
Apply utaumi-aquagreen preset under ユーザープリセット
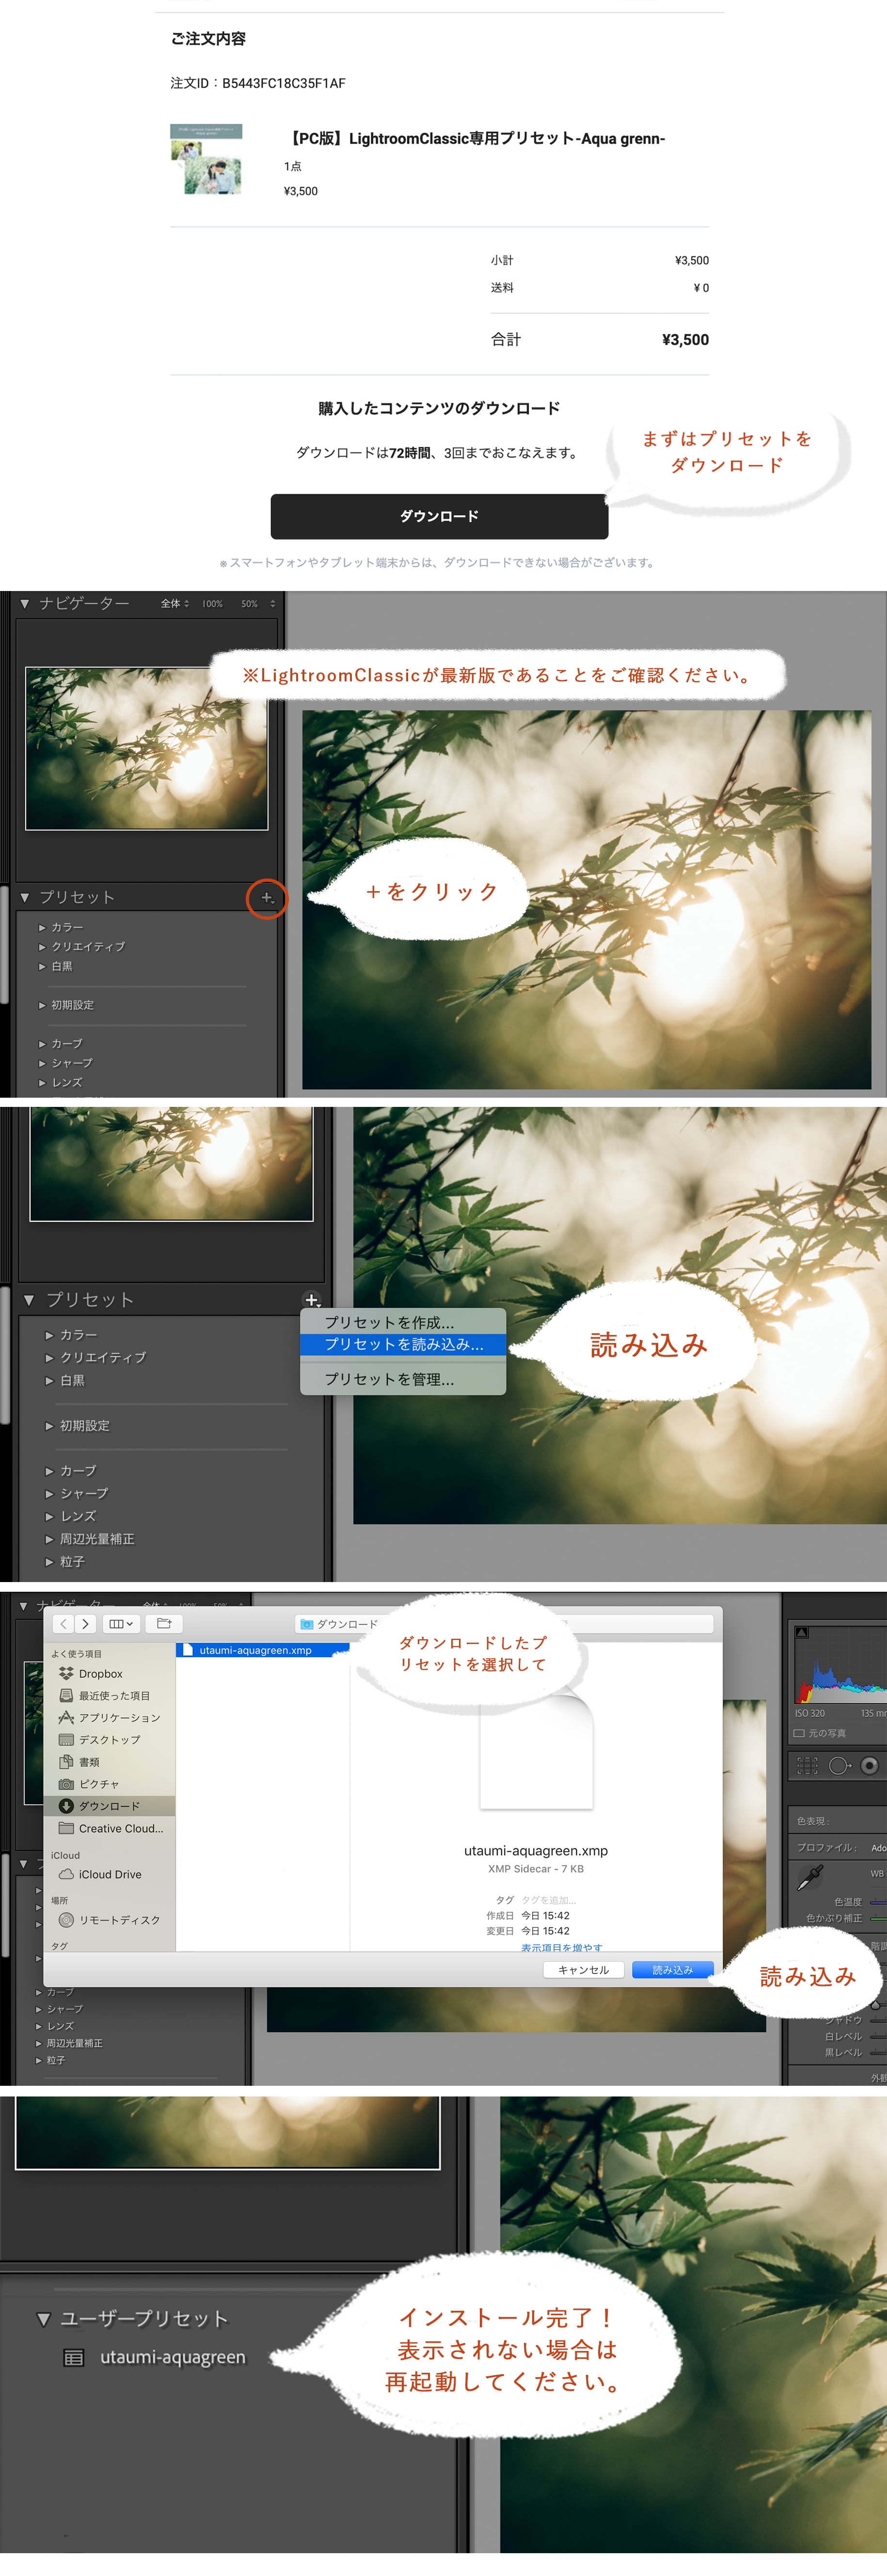pos(172,2358)
